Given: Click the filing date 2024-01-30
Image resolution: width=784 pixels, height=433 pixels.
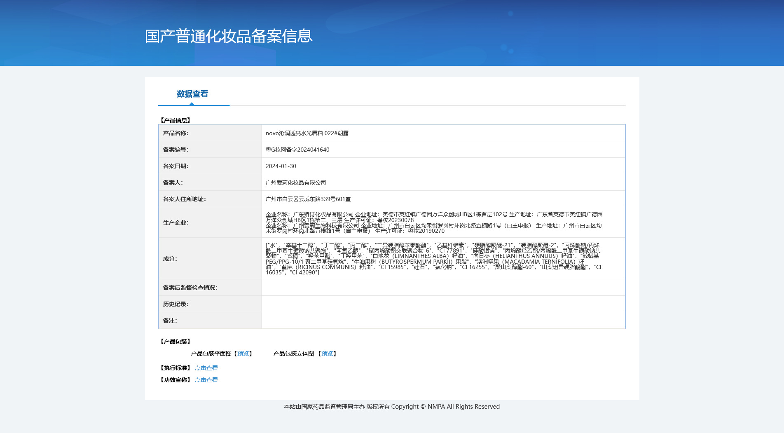Looking at the screenshot, I should point(281,166).
